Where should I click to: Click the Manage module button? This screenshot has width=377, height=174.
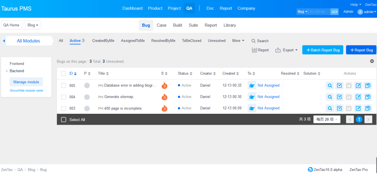coord(26,82)
